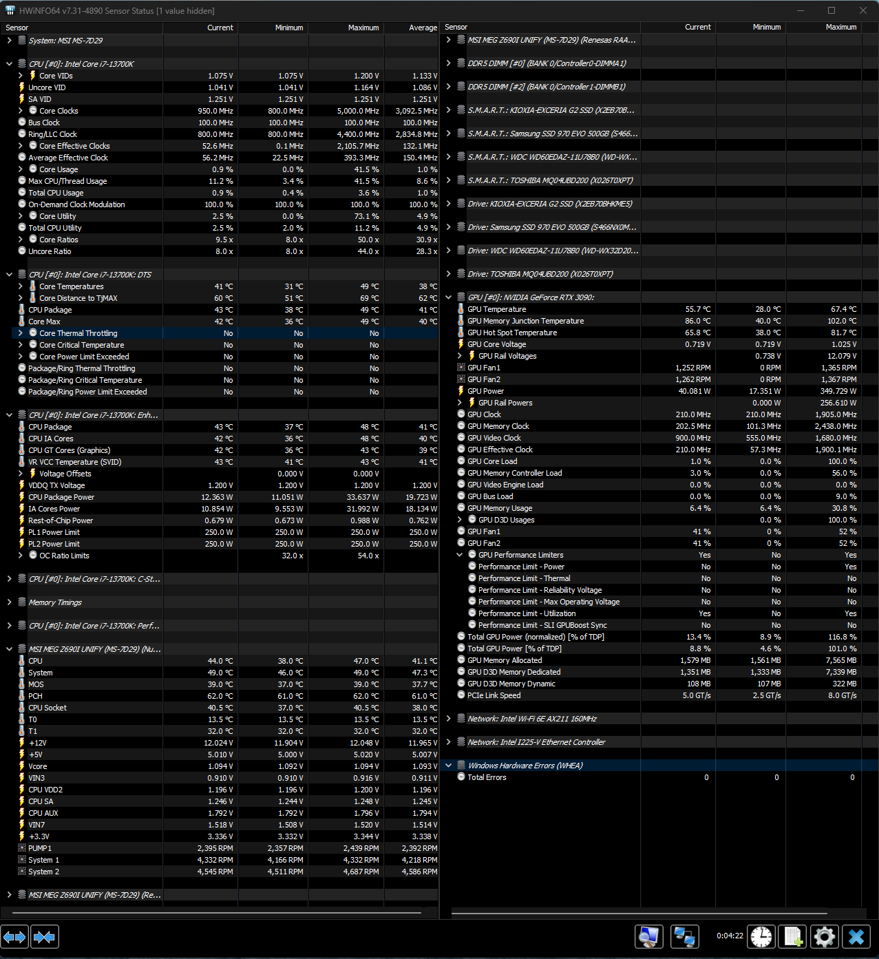The width and height of the screenshot is (879, 959).
Task: Select the Vcore voltage row
Action: point(220,766)
